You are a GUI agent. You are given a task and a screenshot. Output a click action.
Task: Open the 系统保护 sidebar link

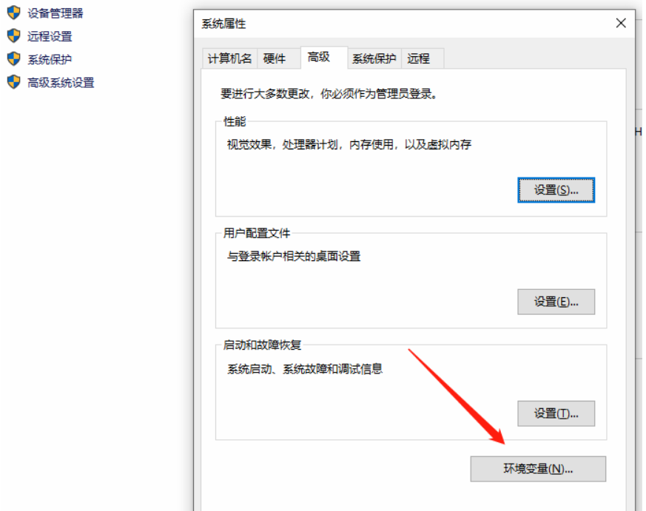(50, 59)
